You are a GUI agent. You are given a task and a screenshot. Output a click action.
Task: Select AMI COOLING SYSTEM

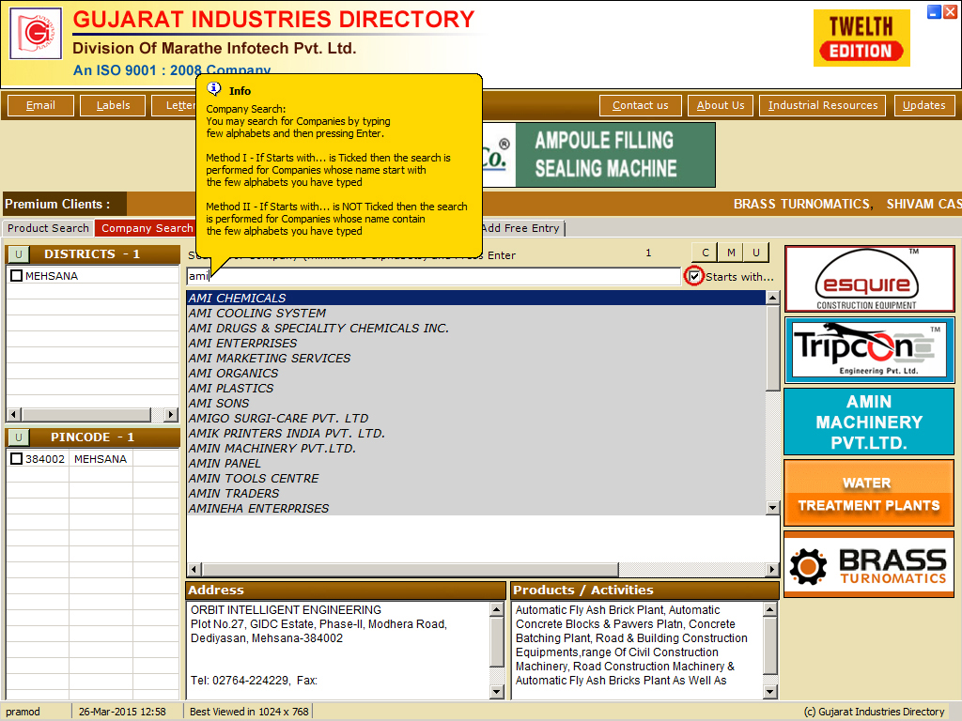[x=476, y=313]
